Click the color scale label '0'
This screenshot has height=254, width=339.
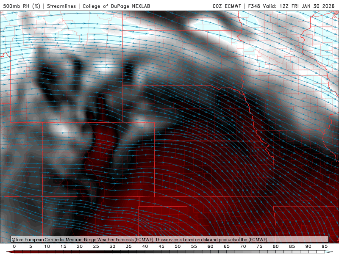point(14,246)
